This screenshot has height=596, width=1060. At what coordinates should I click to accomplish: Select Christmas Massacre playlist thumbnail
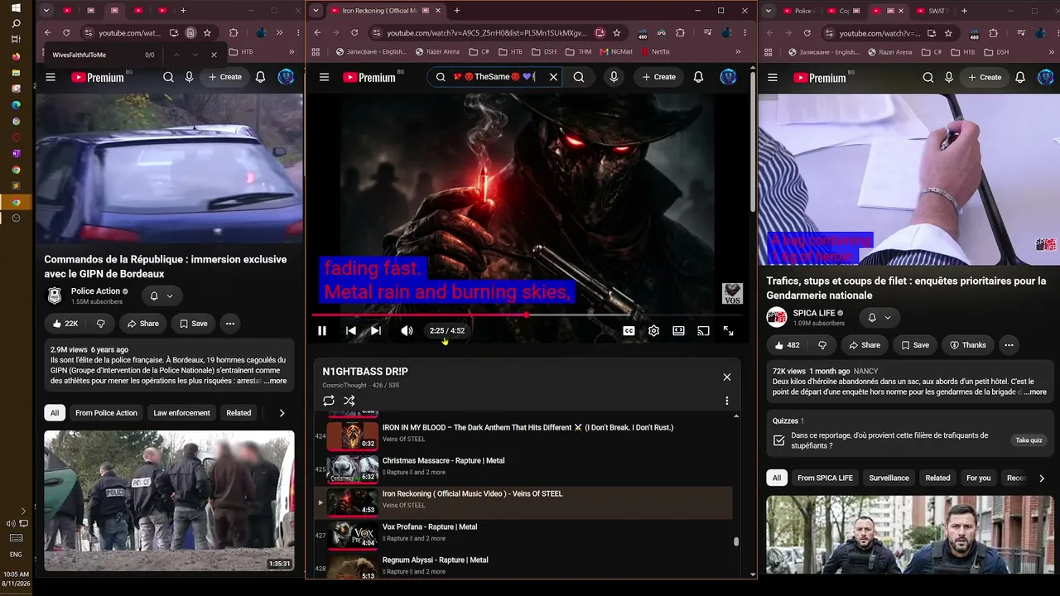click(x=353, y=469)
